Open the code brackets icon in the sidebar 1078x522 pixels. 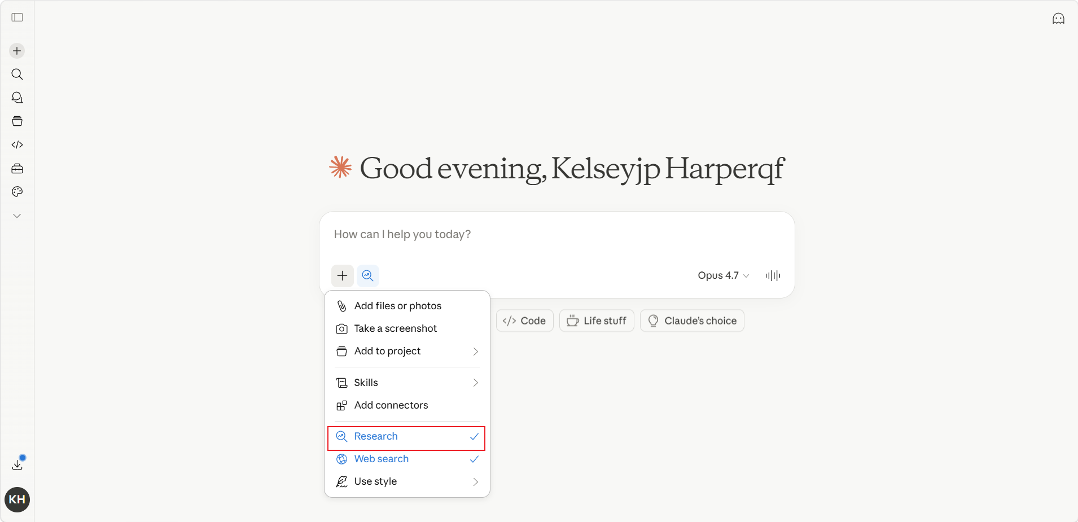point(17,145)
